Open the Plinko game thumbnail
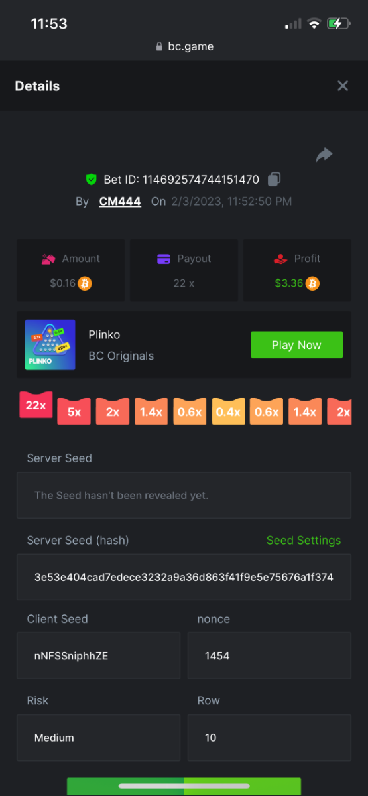 tap(50, 345)
